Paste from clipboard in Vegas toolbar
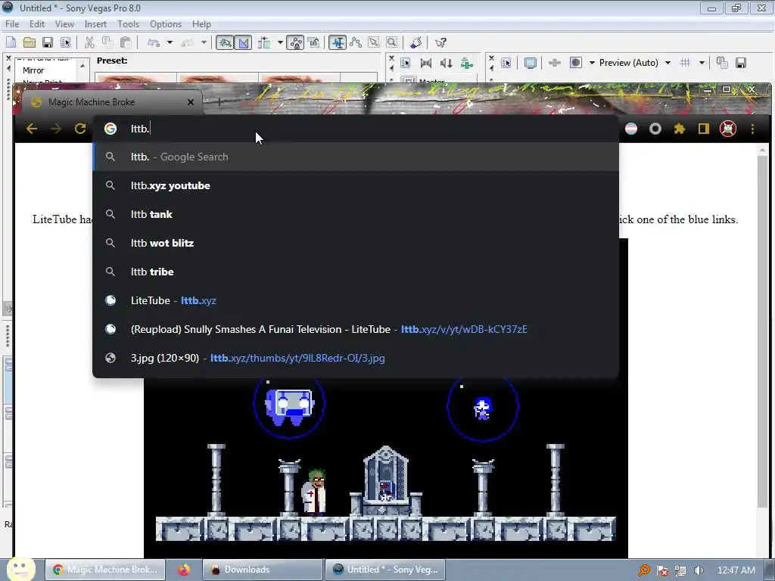The image size is (775, 581). [126, 42]
